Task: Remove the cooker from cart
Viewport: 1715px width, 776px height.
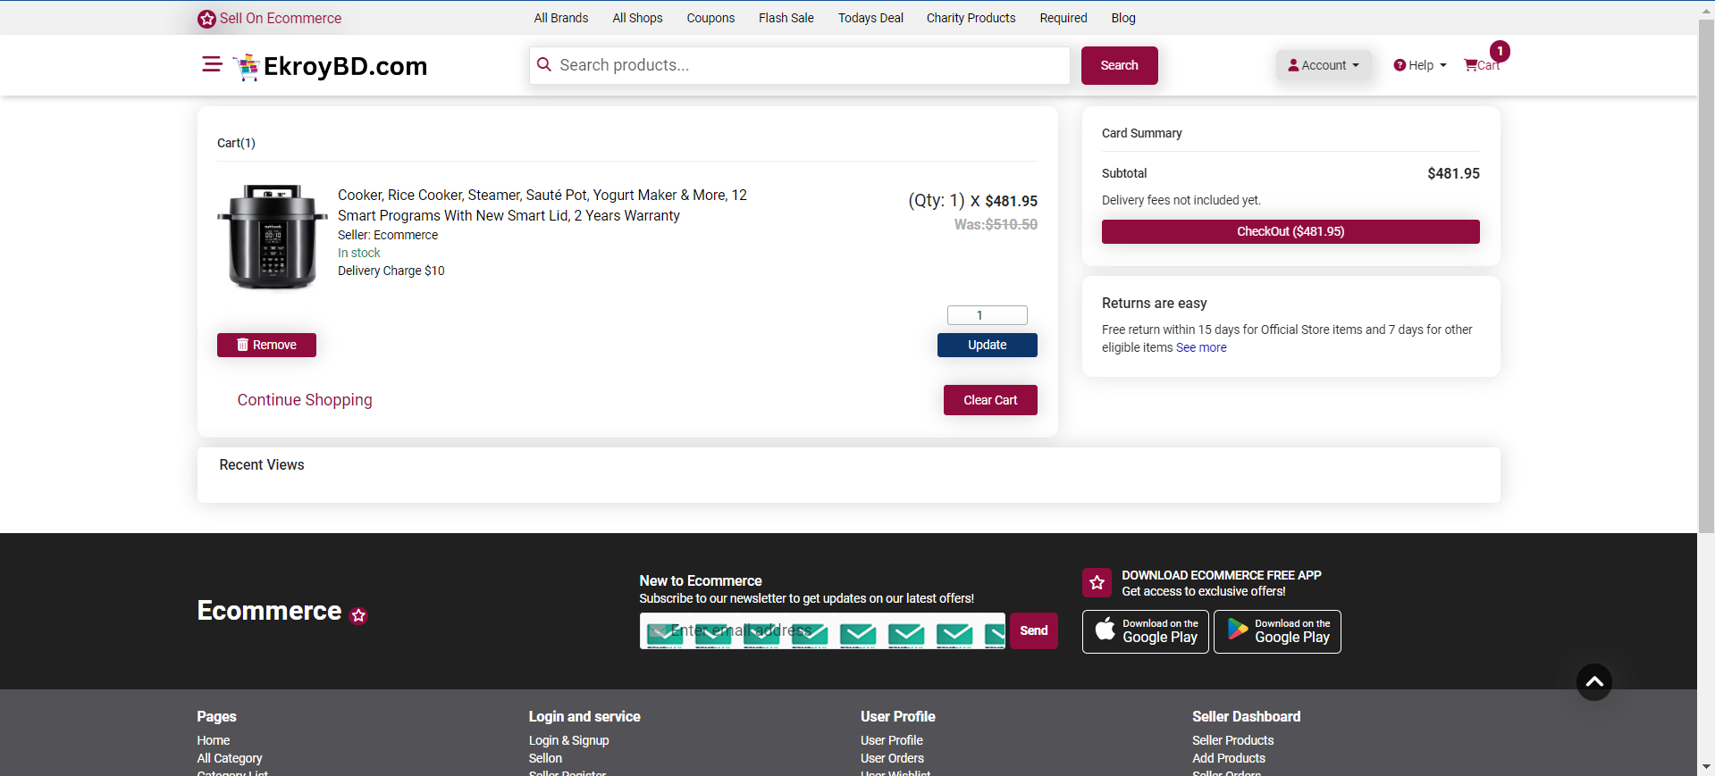Action: coord(266,345)
